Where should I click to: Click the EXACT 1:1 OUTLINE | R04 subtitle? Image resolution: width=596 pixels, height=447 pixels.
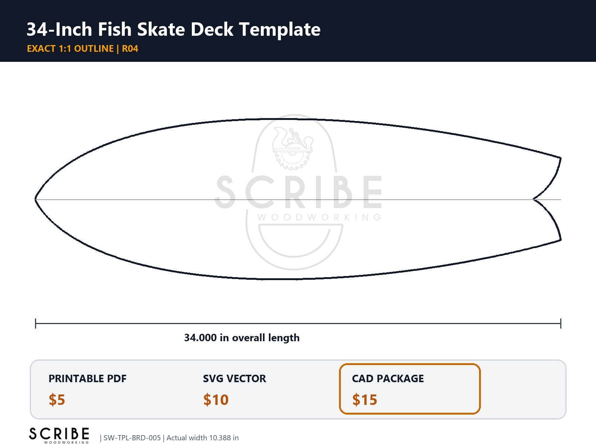[x=83, y=49]
